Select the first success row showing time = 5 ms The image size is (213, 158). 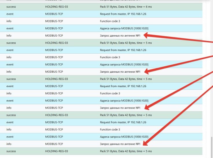(x=126, y=43)
